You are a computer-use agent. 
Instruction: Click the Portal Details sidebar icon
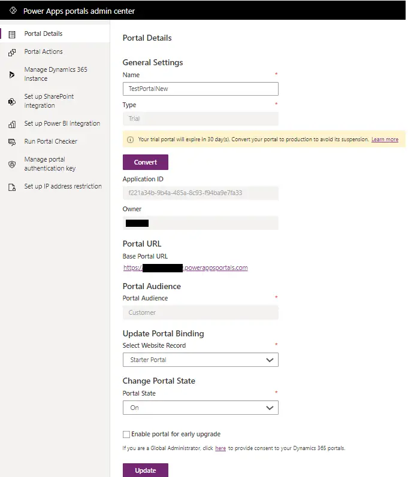(12, 34)
